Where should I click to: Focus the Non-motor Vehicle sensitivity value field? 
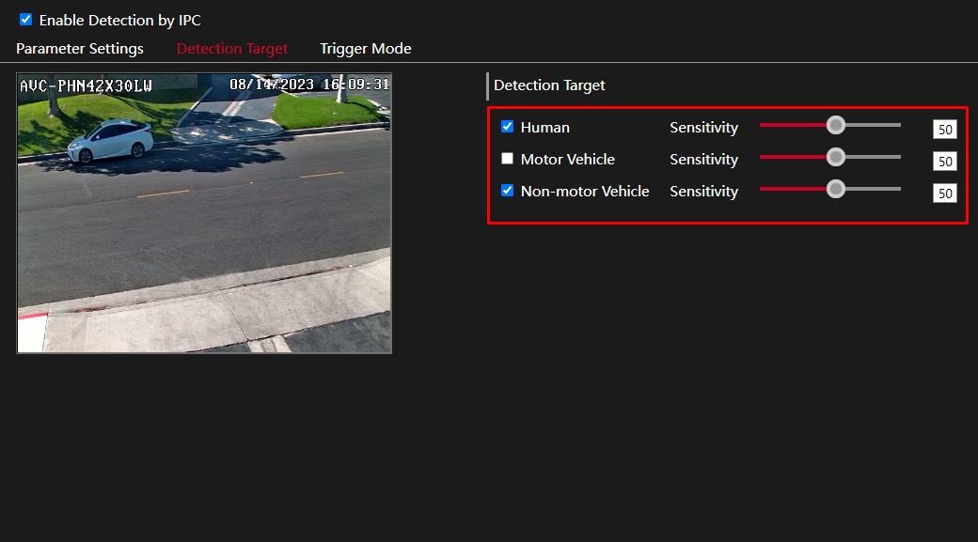coord(945,193)
